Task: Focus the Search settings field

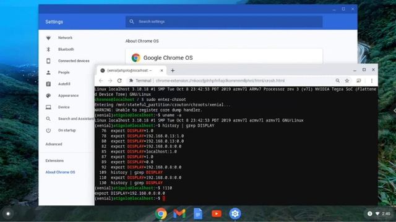Action: click(224, 22)
